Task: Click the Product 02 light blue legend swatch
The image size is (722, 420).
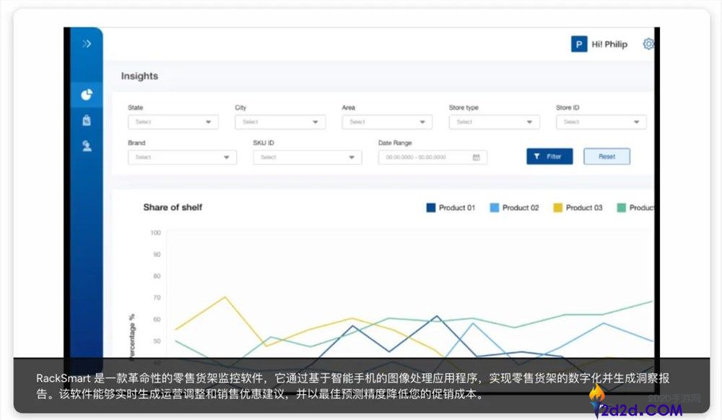Action: click(495, 208)
